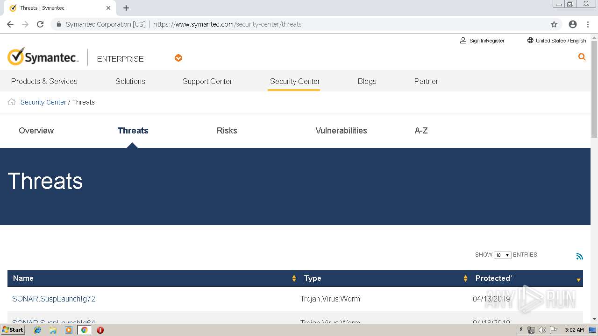Image resolution: width=598 pixels, height=336 pixels.
Task: Click Chrome taskbar icon
Action: tap(84, 330)
